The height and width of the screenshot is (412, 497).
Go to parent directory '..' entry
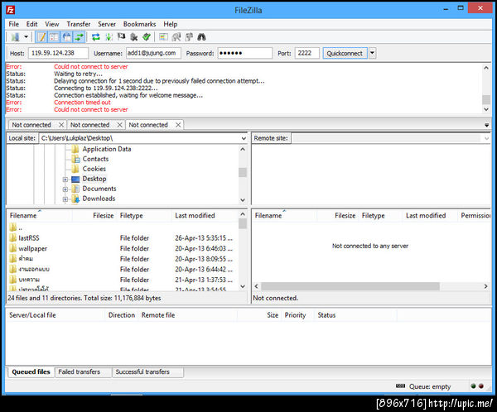tap(20, 228)
